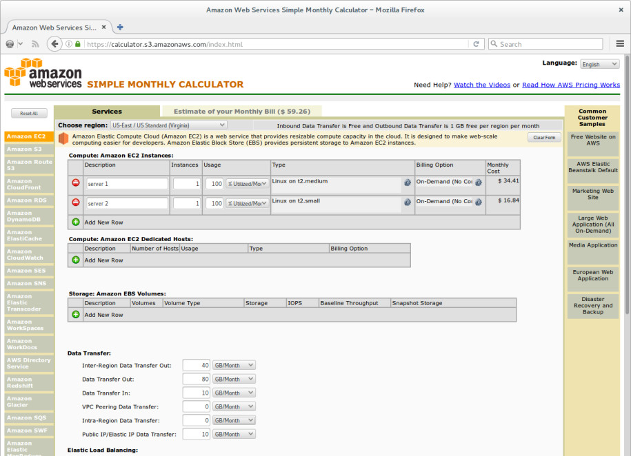The image size is (631, 456).
Task: Load the AWS Elastic Beanstalk Default sample
Action: click(593, 171)
